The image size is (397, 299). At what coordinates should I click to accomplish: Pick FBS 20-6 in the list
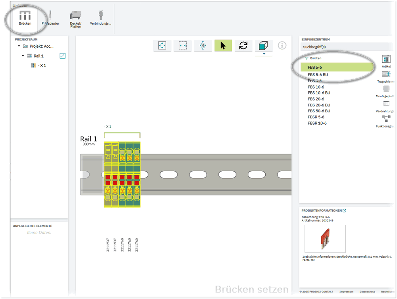point(316,99)
